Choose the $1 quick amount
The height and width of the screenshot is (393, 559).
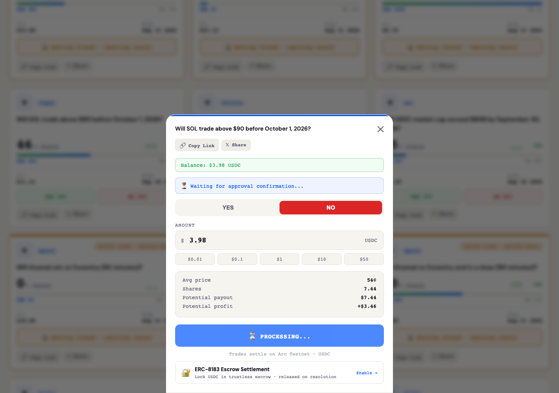(279, 259)
